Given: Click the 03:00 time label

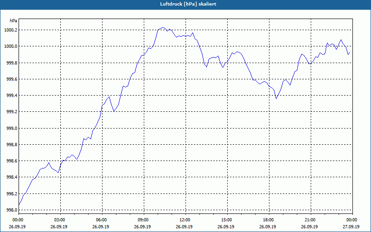Looking at the screenshot, I should (60, 220).
